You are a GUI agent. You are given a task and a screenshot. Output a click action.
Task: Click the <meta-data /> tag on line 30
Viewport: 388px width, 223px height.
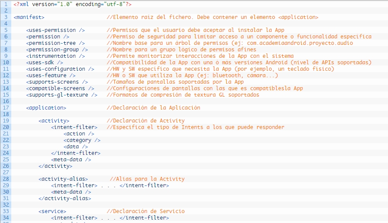tap(71, 192)
